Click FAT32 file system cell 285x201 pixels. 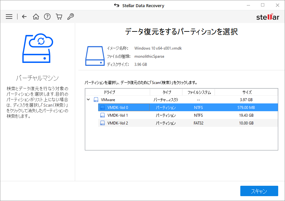pyautogui.click(x=199, y=123)
